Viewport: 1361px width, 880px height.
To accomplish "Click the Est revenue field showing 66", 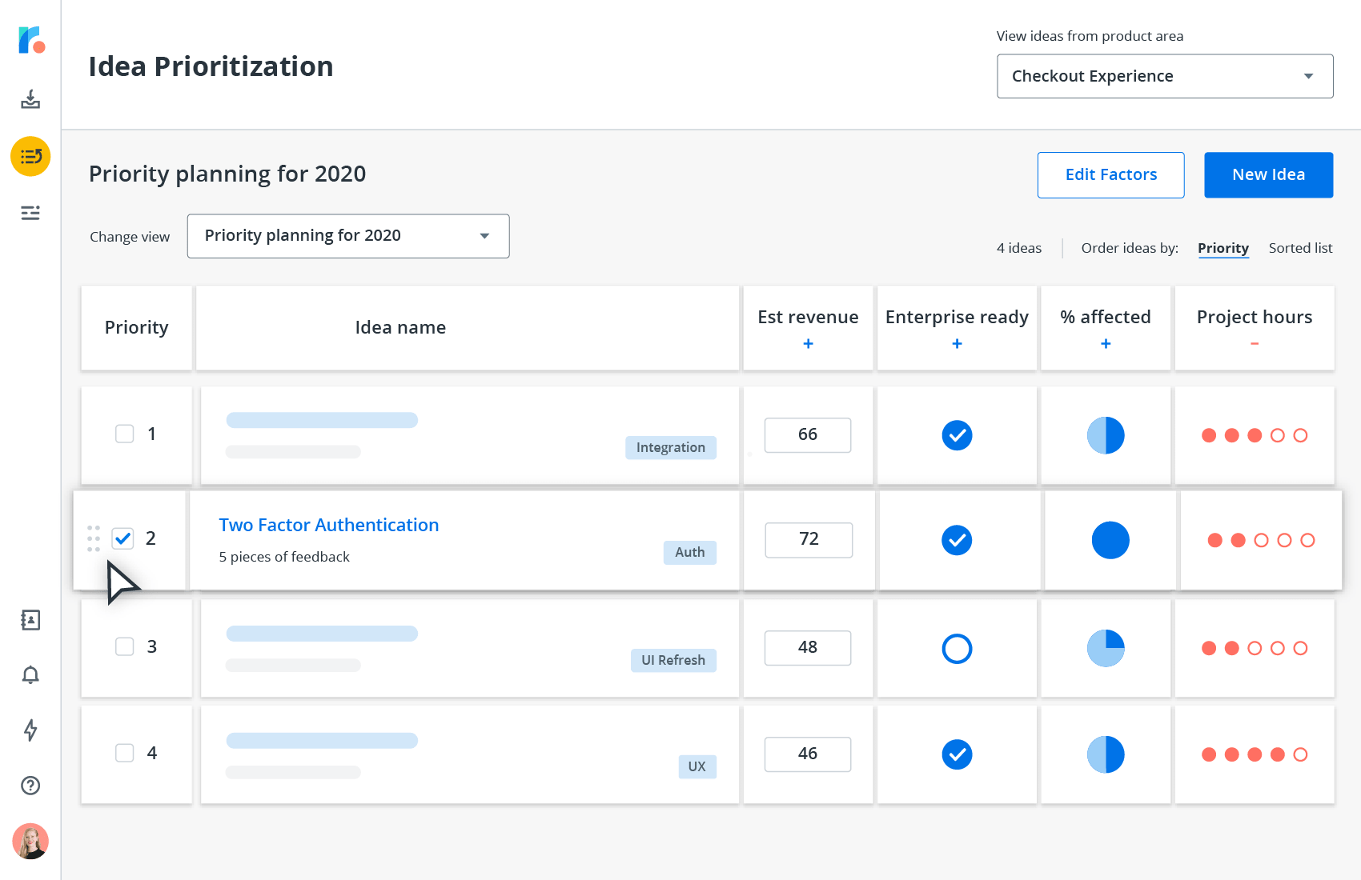I will (808, 434).
